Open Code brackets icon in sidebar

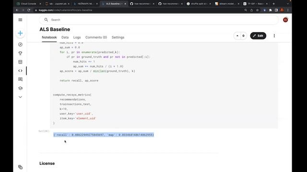tap(20, 71)
